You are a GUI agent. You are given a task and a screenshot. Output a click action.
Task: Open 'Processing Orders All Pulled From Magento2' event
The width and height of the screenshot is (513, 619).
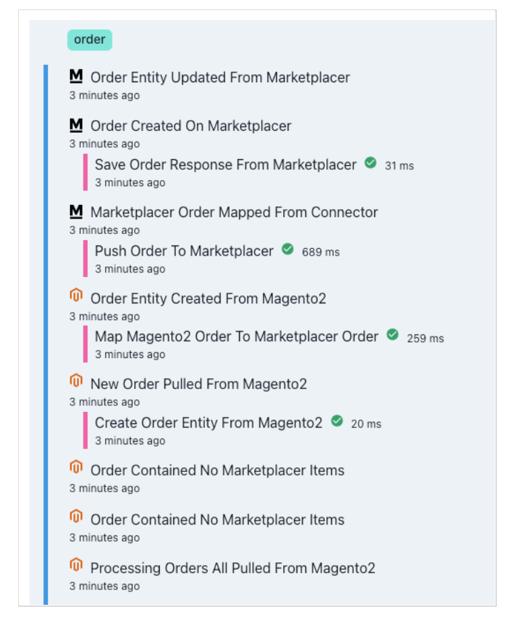[x=233, y=568]
